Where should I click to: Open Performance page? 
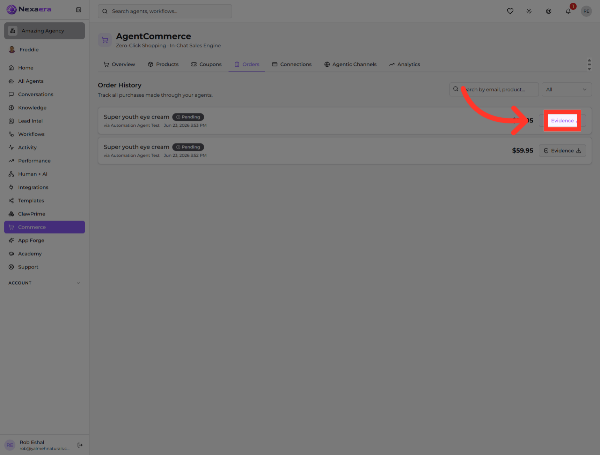44,161
